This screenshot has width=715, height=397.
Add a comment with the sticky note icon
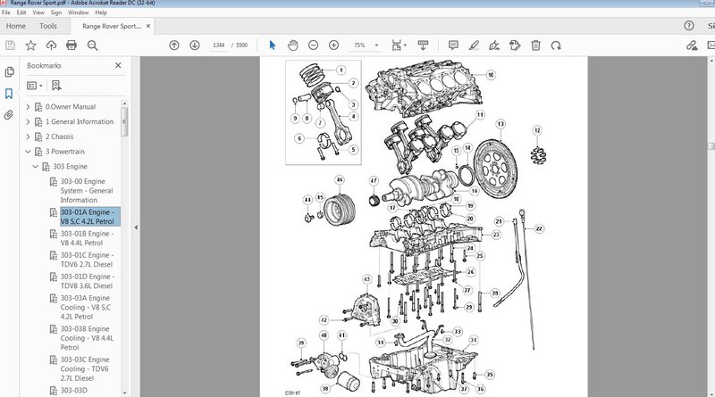453,45
